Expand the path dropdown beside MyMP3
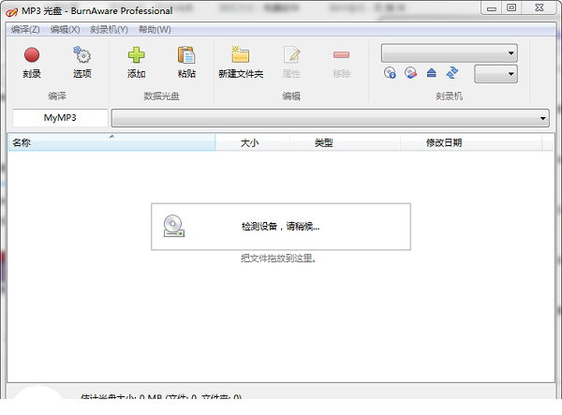 click(330, 118)
